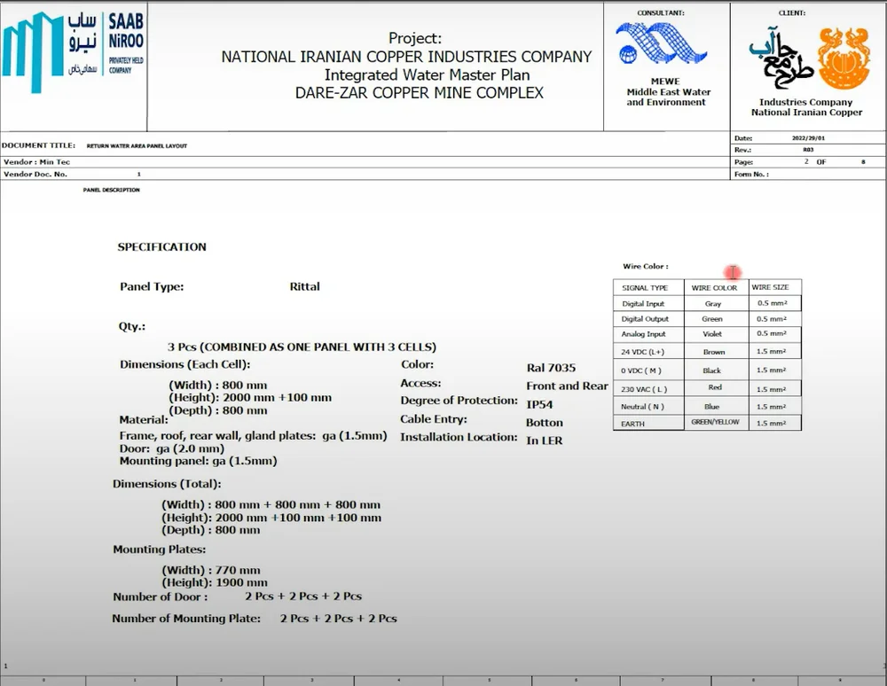Click the date value '2022/29/01'
Image resolution: width=887 pixels, height=686 pixels.
pos(808,138)
